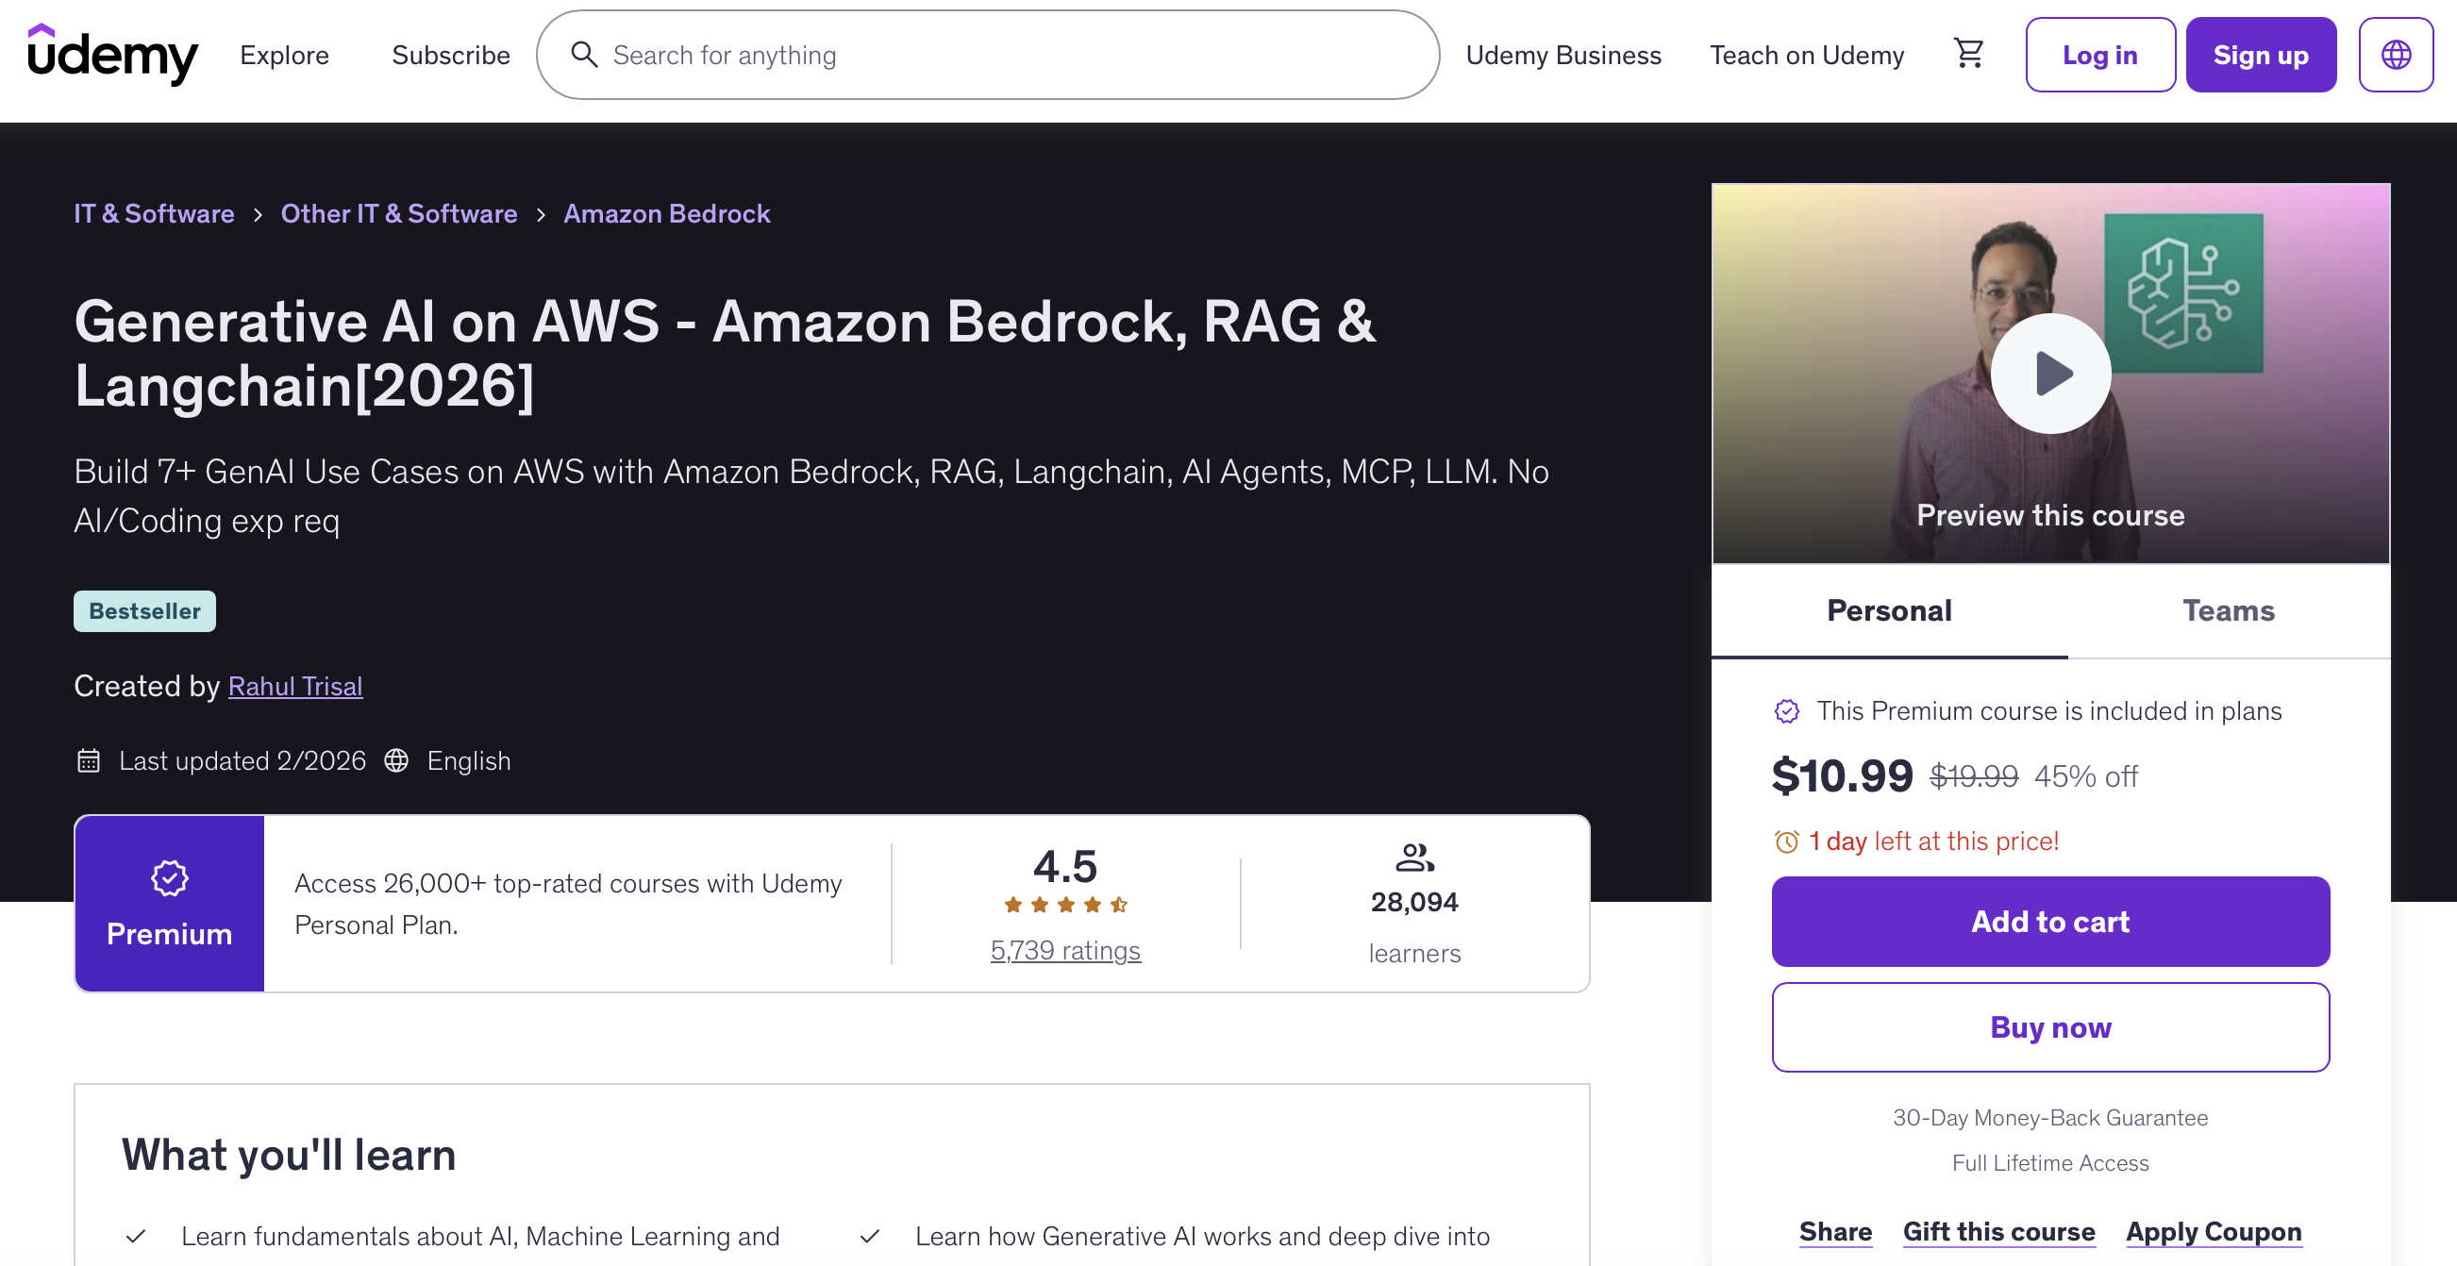Open instructor Rahul Trisal's profile
This screenshot has height=1266, width=2457.
point(294,686)
